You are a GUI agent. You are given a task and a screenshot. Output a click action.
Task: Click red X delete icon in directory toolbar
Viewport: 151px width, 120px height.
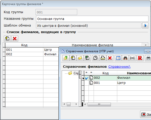[110, 58]
